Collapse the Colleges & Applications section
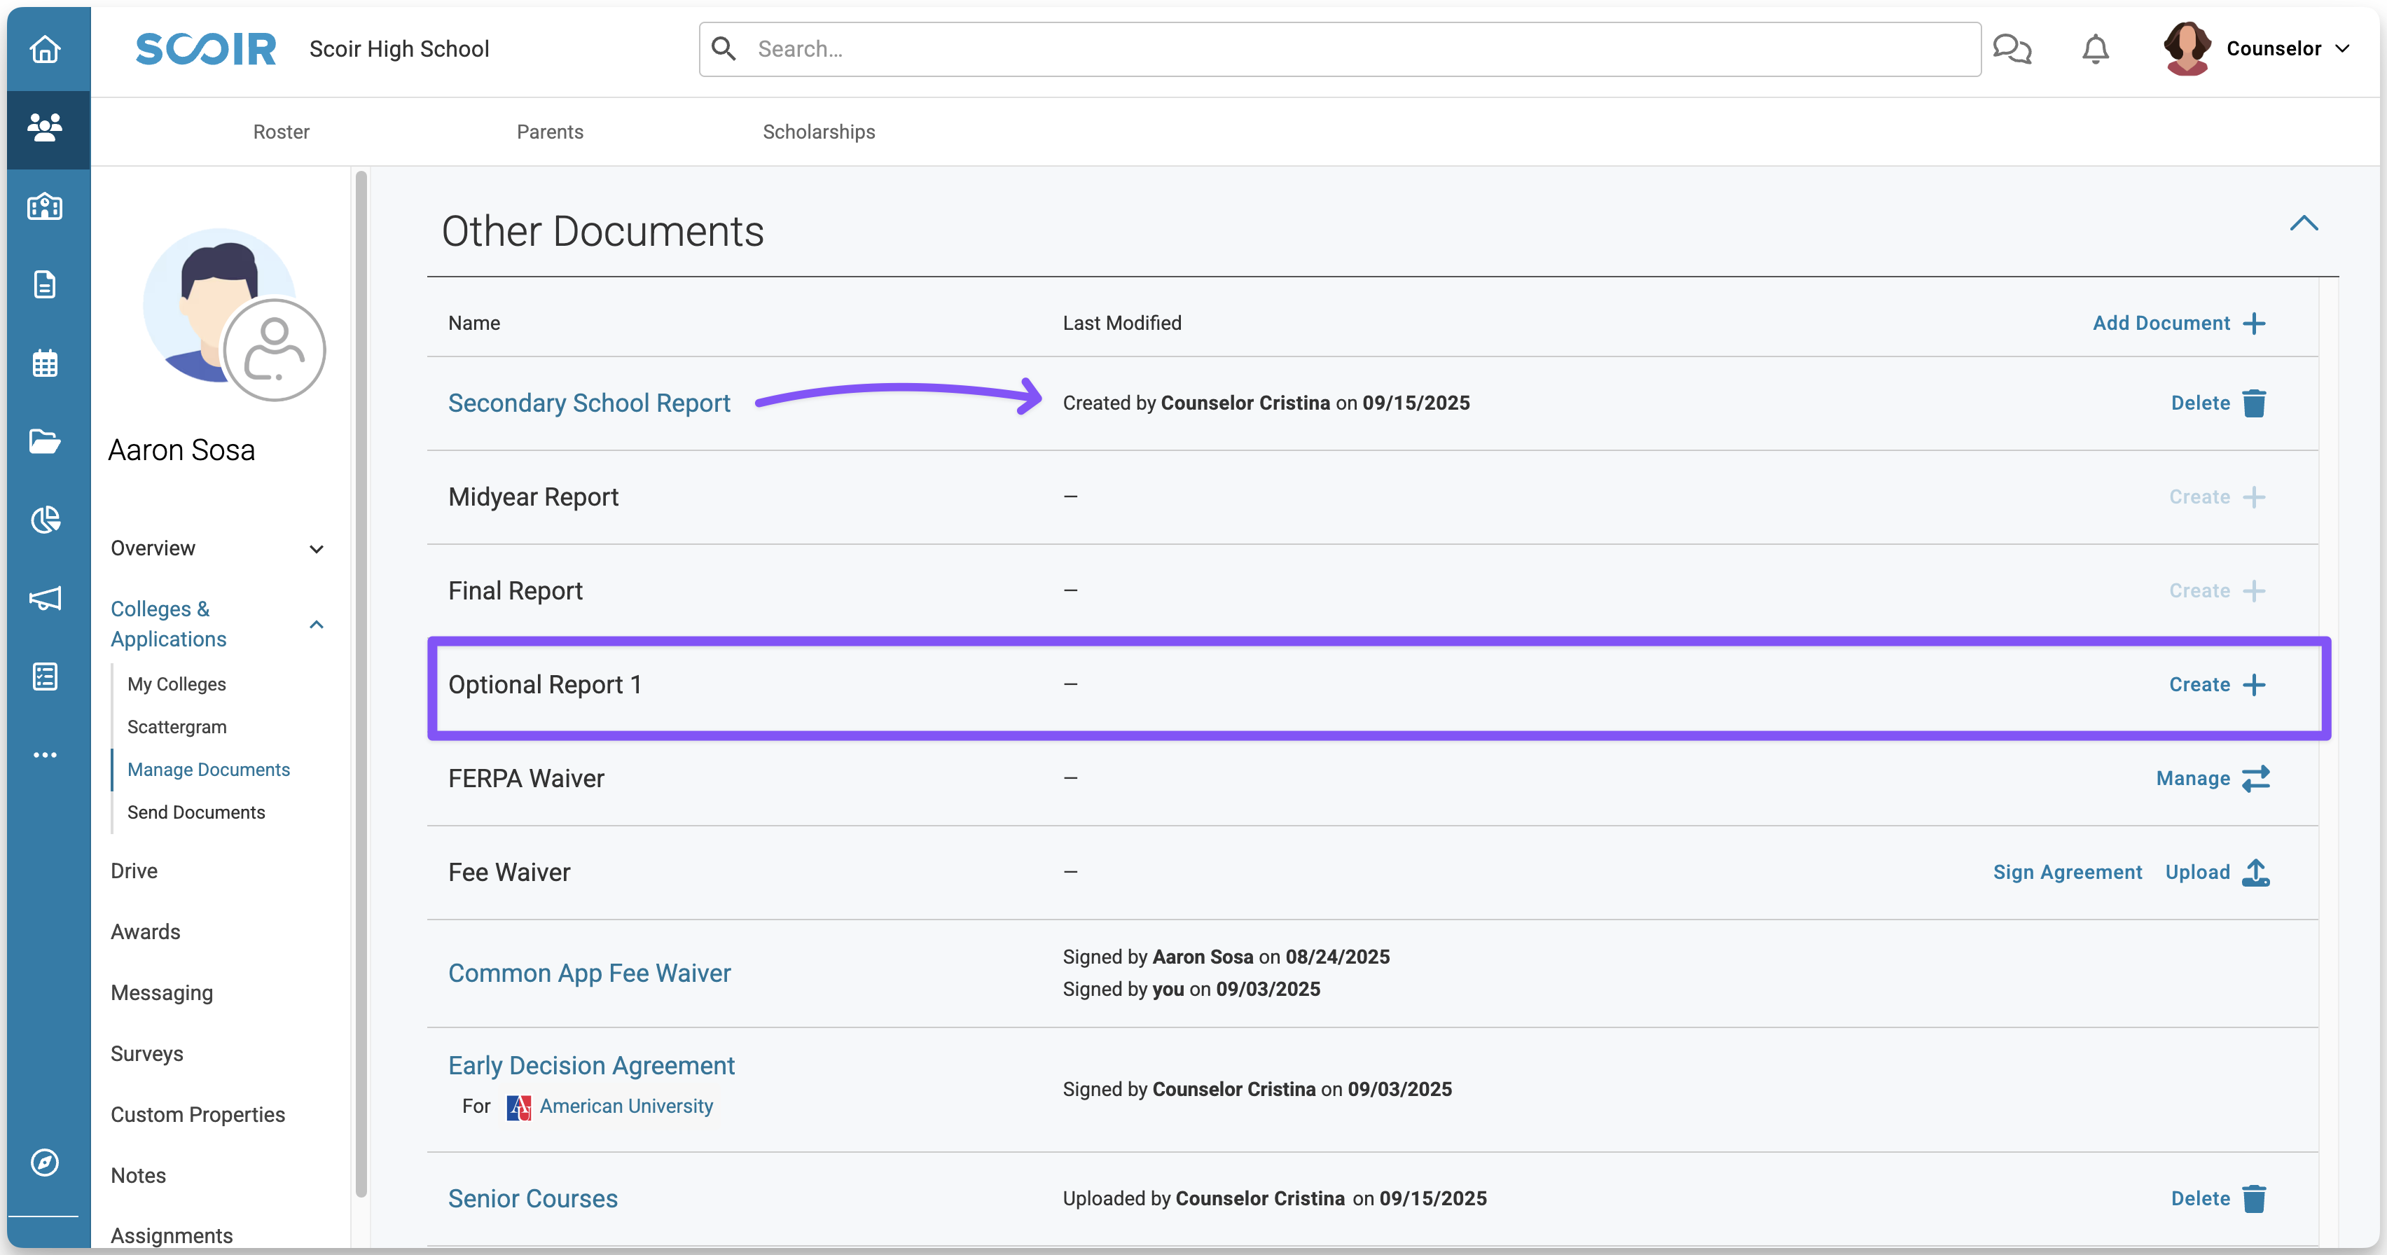Viewport: 2387px width, 1255px height. coord(316,624)
